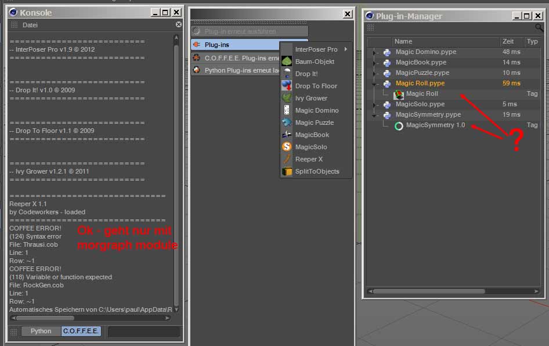The image size is (549, 346).
Task: Open the InterPoser Pro submenu arrow
Action: click(x=345, y=49)
